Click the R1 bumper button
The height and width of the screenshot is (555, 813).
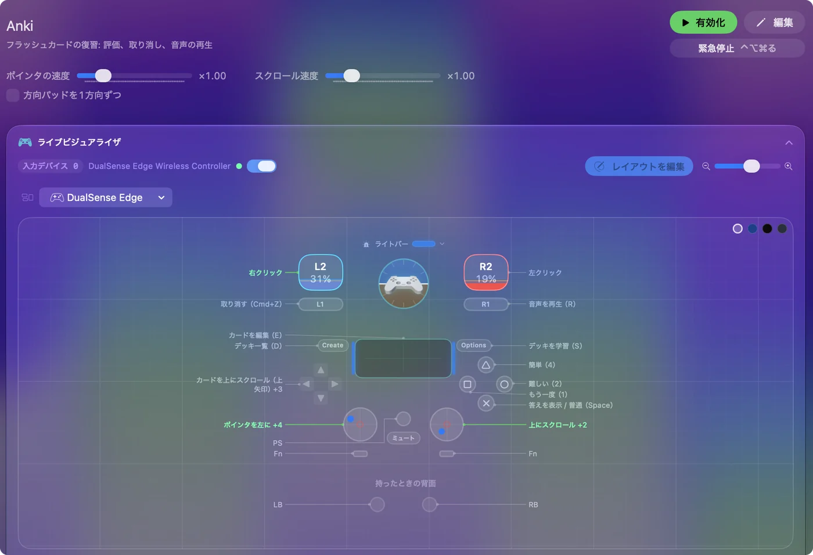tap(486, 304)
